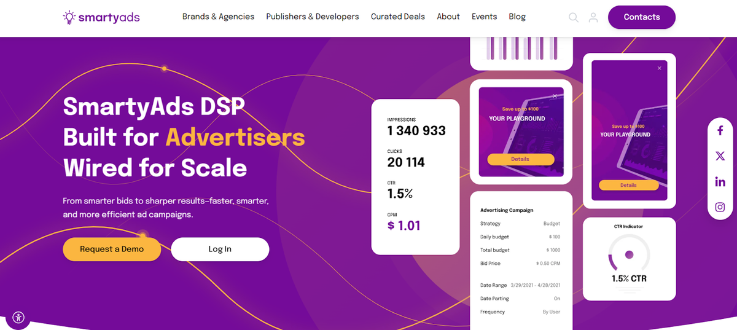
Task: Click the CTR Indicator gauge
Action: 629,254
